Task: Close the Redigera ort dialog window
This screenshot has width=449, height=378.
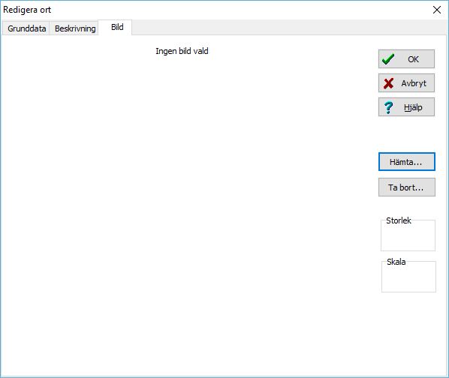Action: 437,10
